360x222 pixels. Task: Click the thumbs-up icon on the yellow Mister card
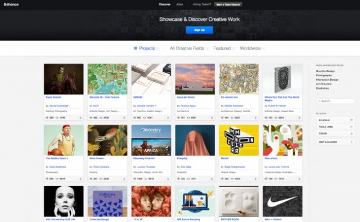click(222, 179)
